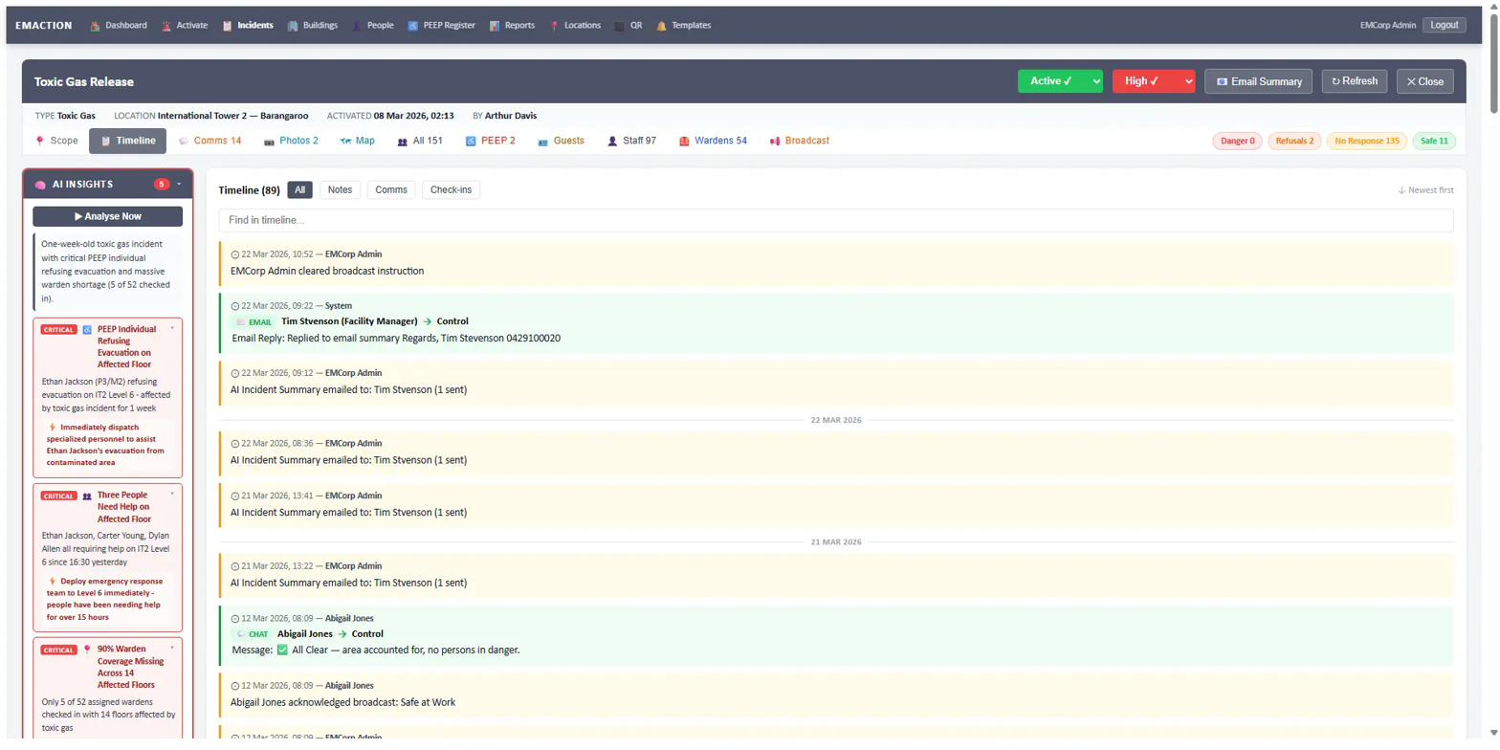This screenshot has height=750, width=1500.
Task: Click the PEEP Register wheelchair icon
Action: [x=412, y=26]
